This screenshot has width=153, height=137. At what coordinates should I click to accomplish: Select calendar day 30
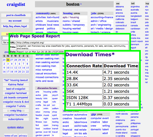click(24, 60)
